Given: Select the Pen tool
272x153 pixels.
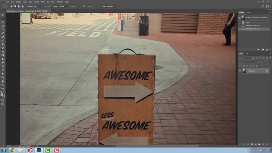Looking at the screenshot, I should (x=3, y=66).
